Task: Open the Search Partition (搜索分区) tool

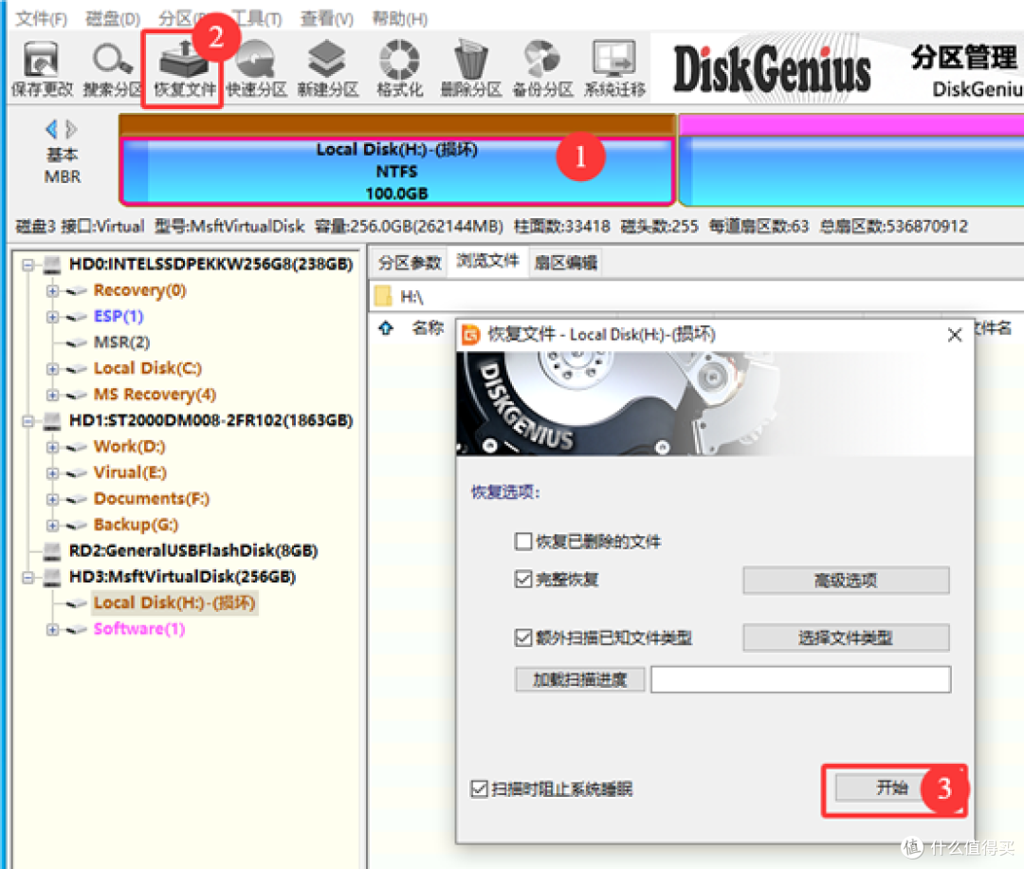Action: [x=112, y=68]
